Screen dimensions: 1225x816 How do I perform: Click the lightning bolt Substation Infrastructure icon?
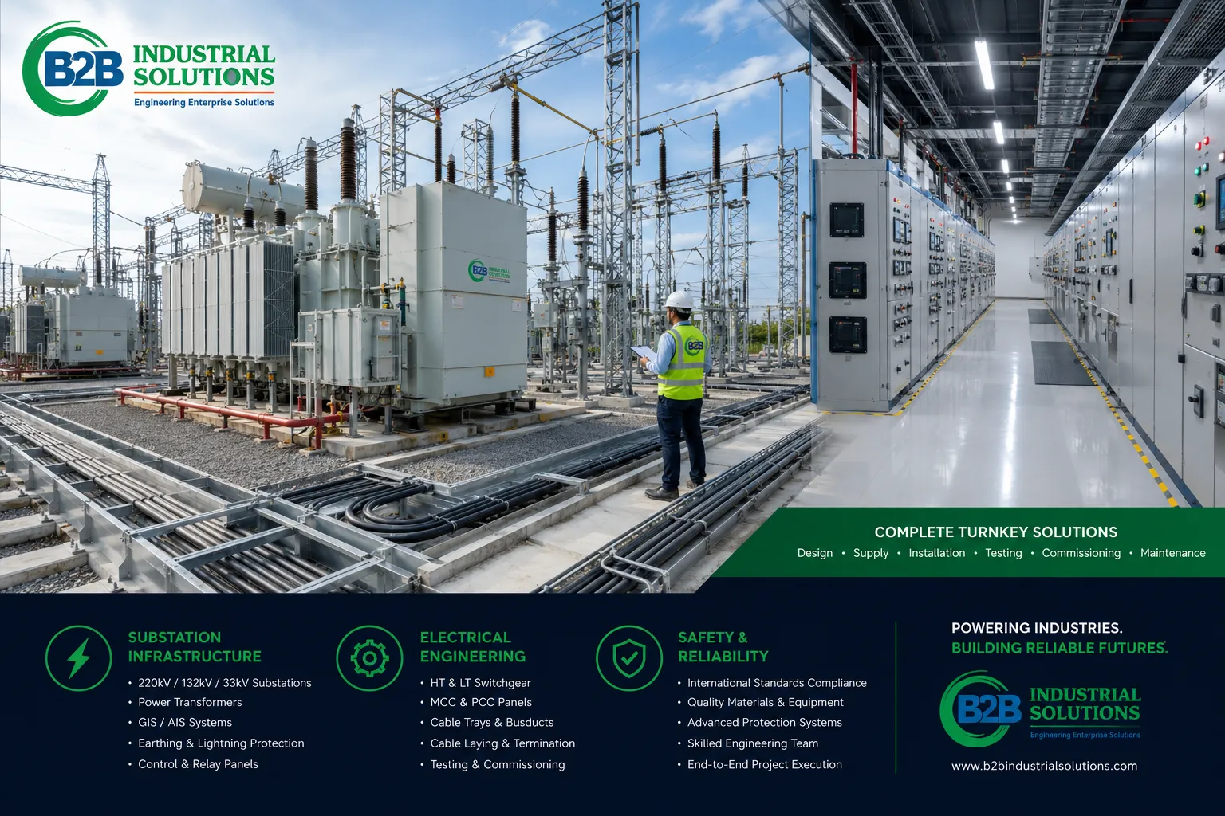coord(78,658)
